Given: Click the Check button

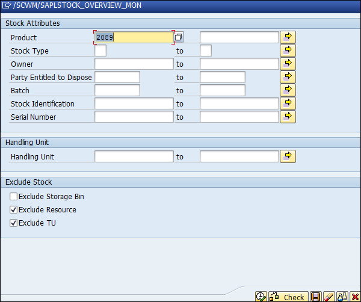Looking at the screenshot, I should pos(288,297).
